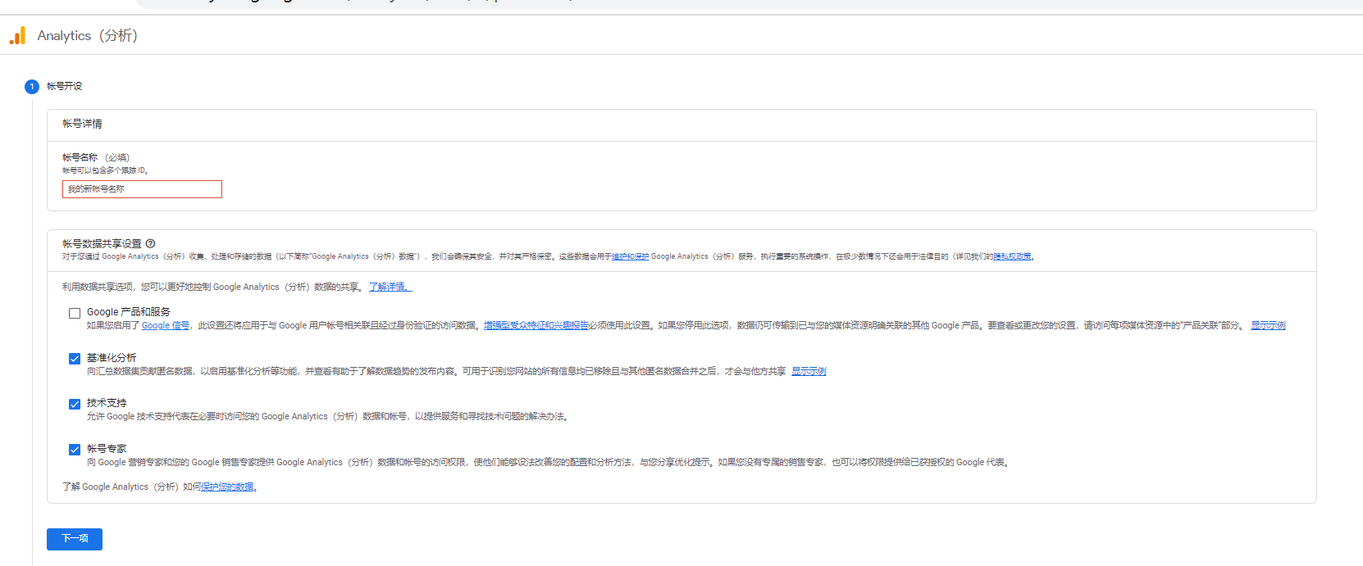Enable the Google 产品和服务 checkbox
This screenshot has height=566, width=1363.
pyautogui.click(x=75, y=313)
